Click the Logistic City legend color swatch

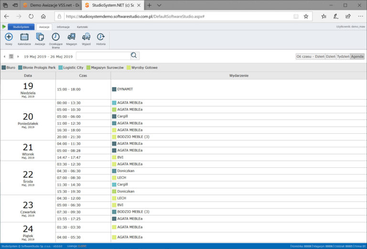click(60, 68)
